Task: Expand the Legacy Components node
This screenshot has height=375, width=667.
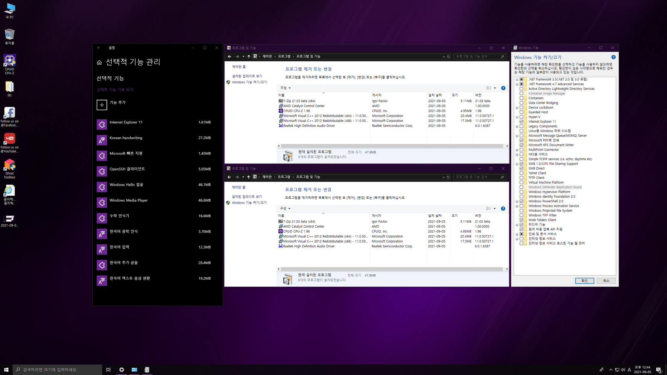Action: (x=517, y=126)
